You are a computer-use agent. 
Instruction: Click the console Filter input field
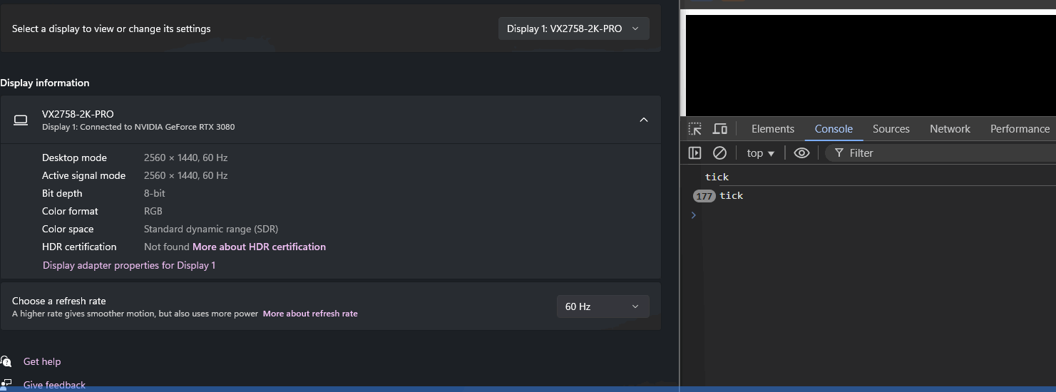(940, 153)
